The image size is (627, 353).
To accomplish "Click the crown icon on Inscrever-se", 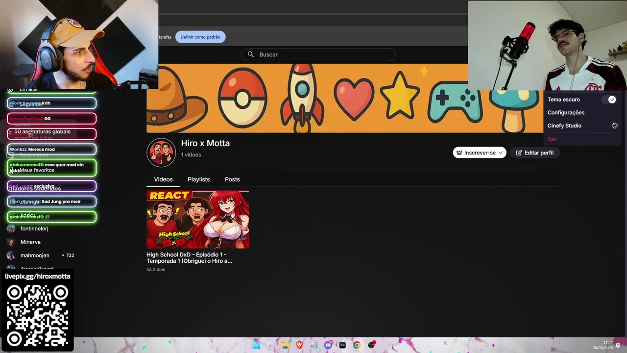I will (459, 153).
